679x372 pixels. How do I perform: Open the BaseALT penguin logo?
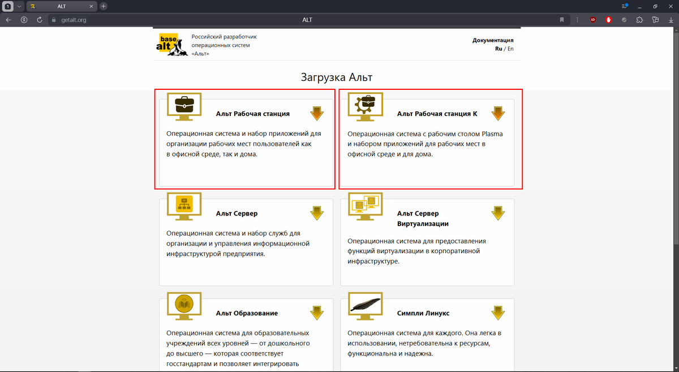click(x=171, y=44)
